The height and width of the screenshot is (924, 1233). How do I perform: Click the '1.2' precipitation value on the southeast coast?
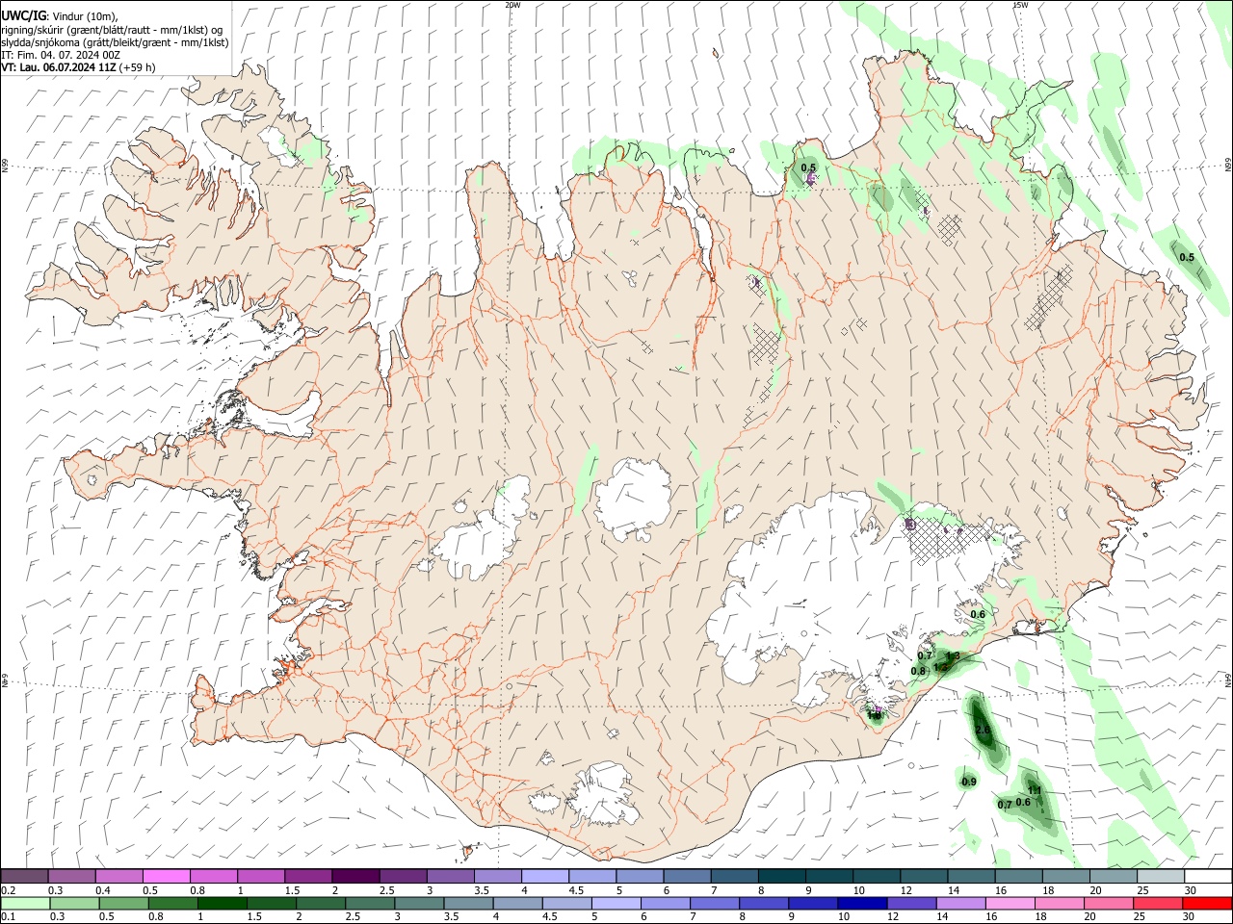click(940, 666)
